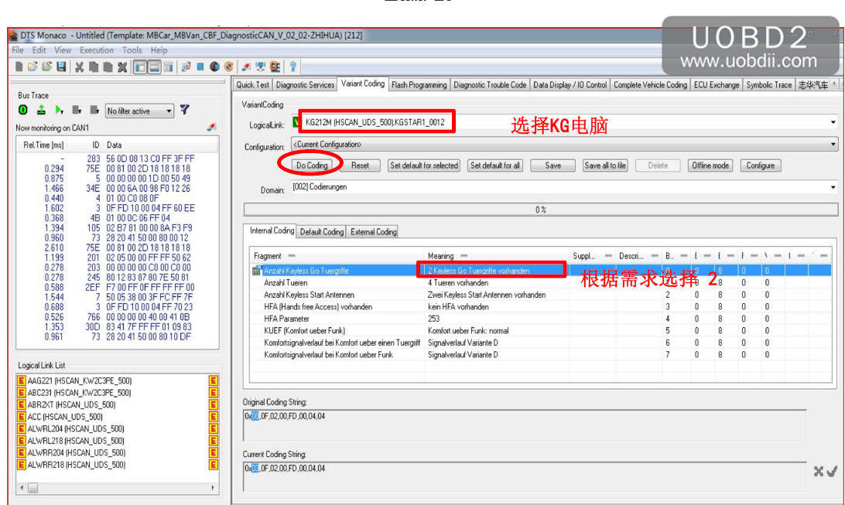Select Default Coding sub-tab
This screenshot has width=845, height=505.
[321, 231]
